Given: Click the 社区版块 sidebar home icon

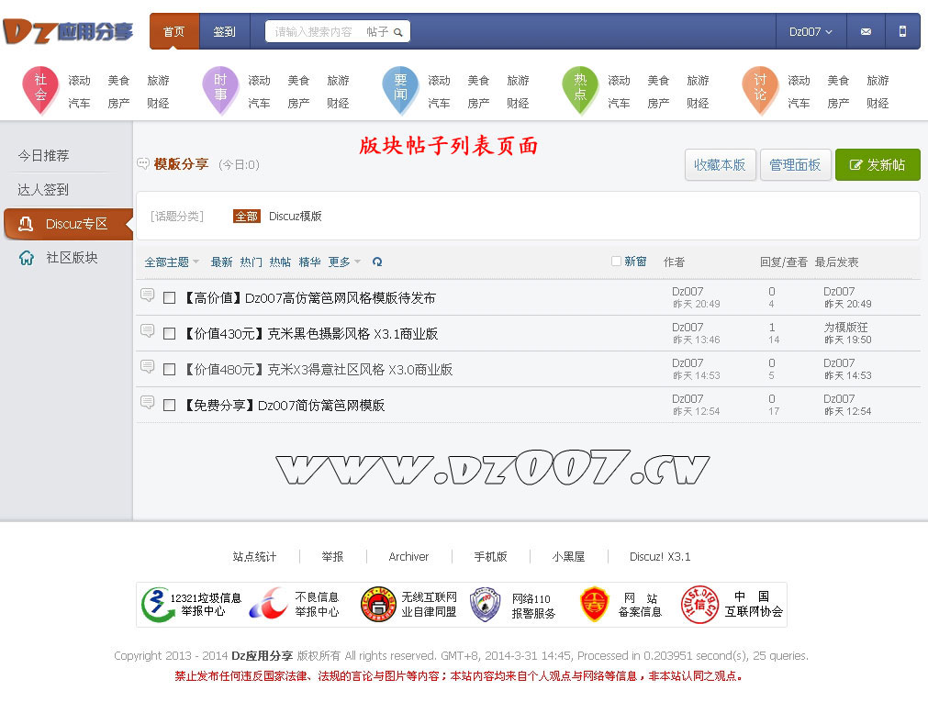Looking at the screenshot, I should pos(27,258).
